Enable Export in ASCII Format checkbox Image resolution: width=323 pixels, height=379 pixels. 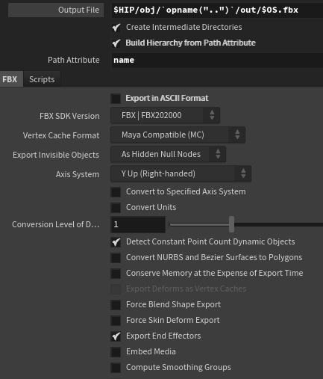[x=116, y=99]
